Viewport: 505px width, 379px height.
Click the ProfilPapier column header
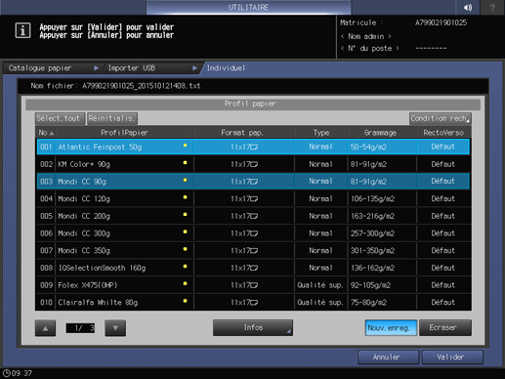(x=124, y=133)
